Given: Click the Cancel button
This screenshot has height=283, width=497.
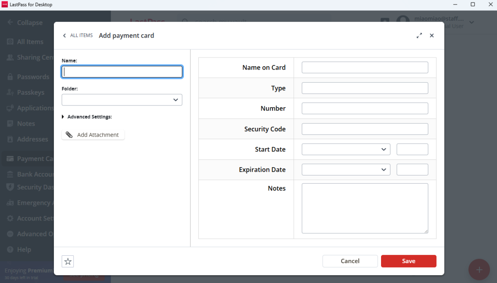Looking at the screenshot, I should 350,261.
